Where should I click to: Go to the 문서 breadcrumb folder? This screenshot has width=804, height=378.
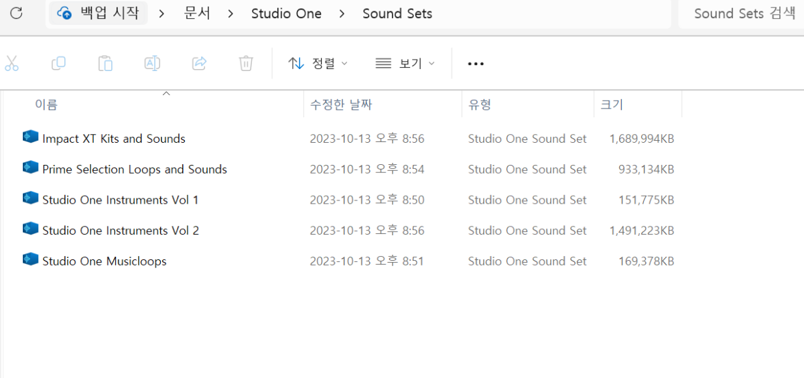tap(197, 13)
